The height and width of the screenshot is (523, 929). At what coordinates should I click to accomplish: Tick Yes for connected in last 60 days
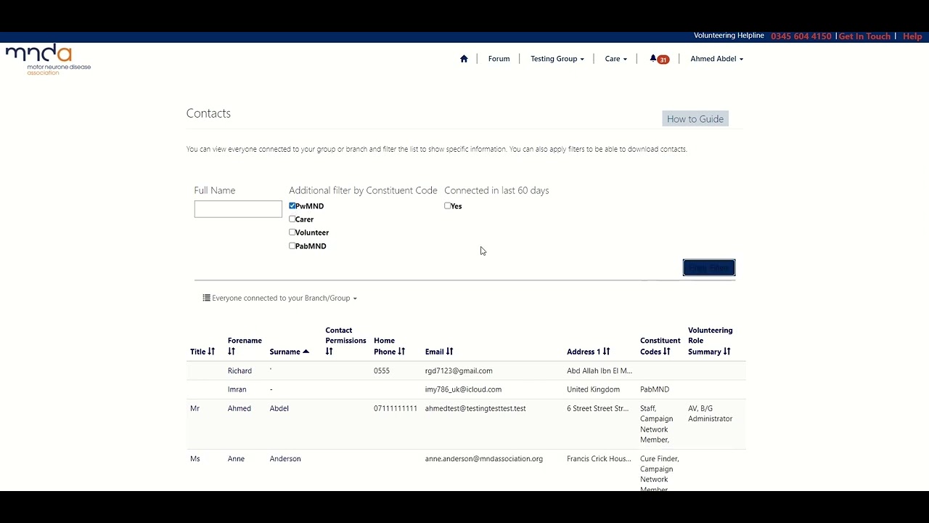click(448, 206)
